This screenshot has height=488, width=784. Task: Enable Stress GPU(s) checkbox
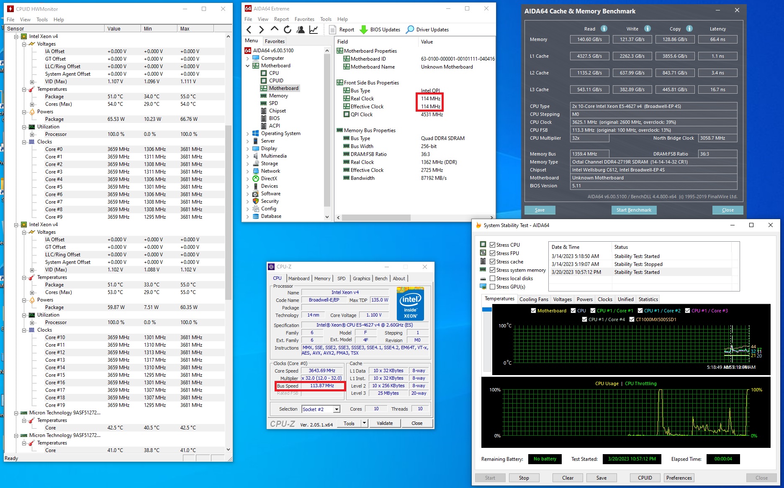click(493, 287)
